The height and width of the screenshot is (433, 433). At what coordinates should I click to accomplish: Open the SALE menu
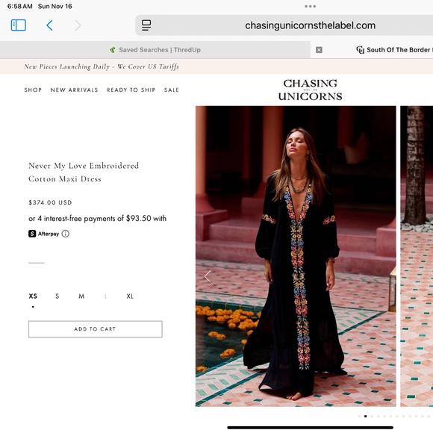[x=172, y=90]
